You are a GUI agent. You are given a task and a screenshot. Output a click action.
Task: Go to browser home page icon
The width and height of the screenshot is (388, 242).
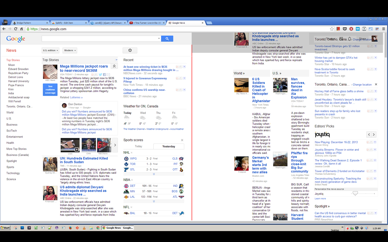tap(22, 29)
